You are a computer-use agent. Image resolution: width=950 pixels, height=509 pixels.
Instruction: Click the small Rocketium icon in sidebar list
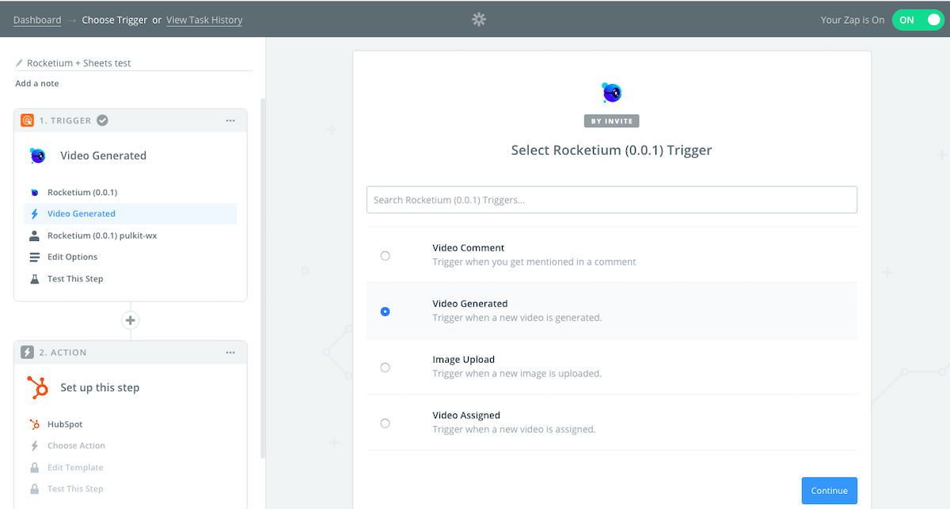[34, 192]
